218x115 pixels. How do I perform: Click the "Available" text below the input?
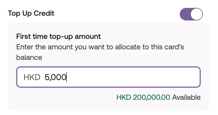186,97
